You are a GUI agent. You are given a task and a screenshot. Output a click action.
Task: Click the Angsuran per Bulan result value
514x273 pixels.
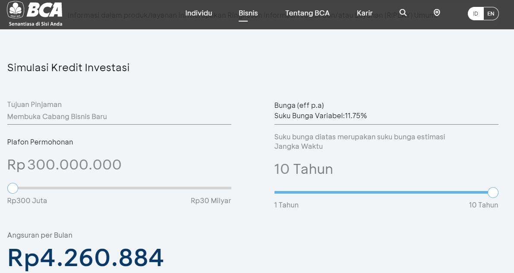(x=85, y=257)
